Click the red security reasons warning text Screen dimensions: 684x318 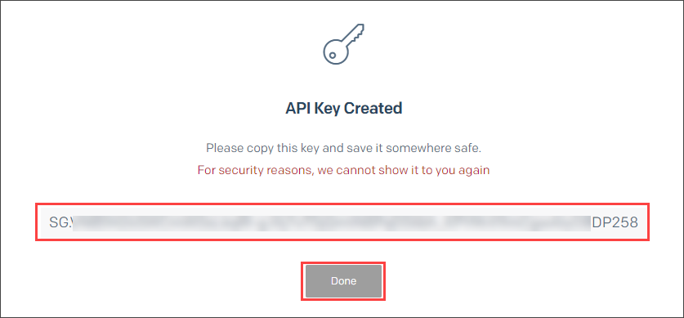point(343,170)
